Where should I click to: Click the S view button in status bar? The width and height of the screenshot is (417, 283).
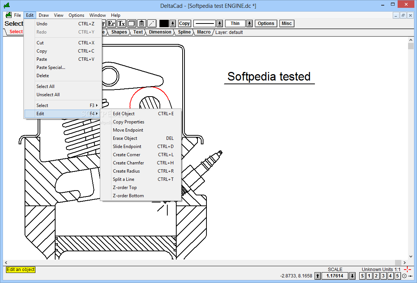point(362,276)
